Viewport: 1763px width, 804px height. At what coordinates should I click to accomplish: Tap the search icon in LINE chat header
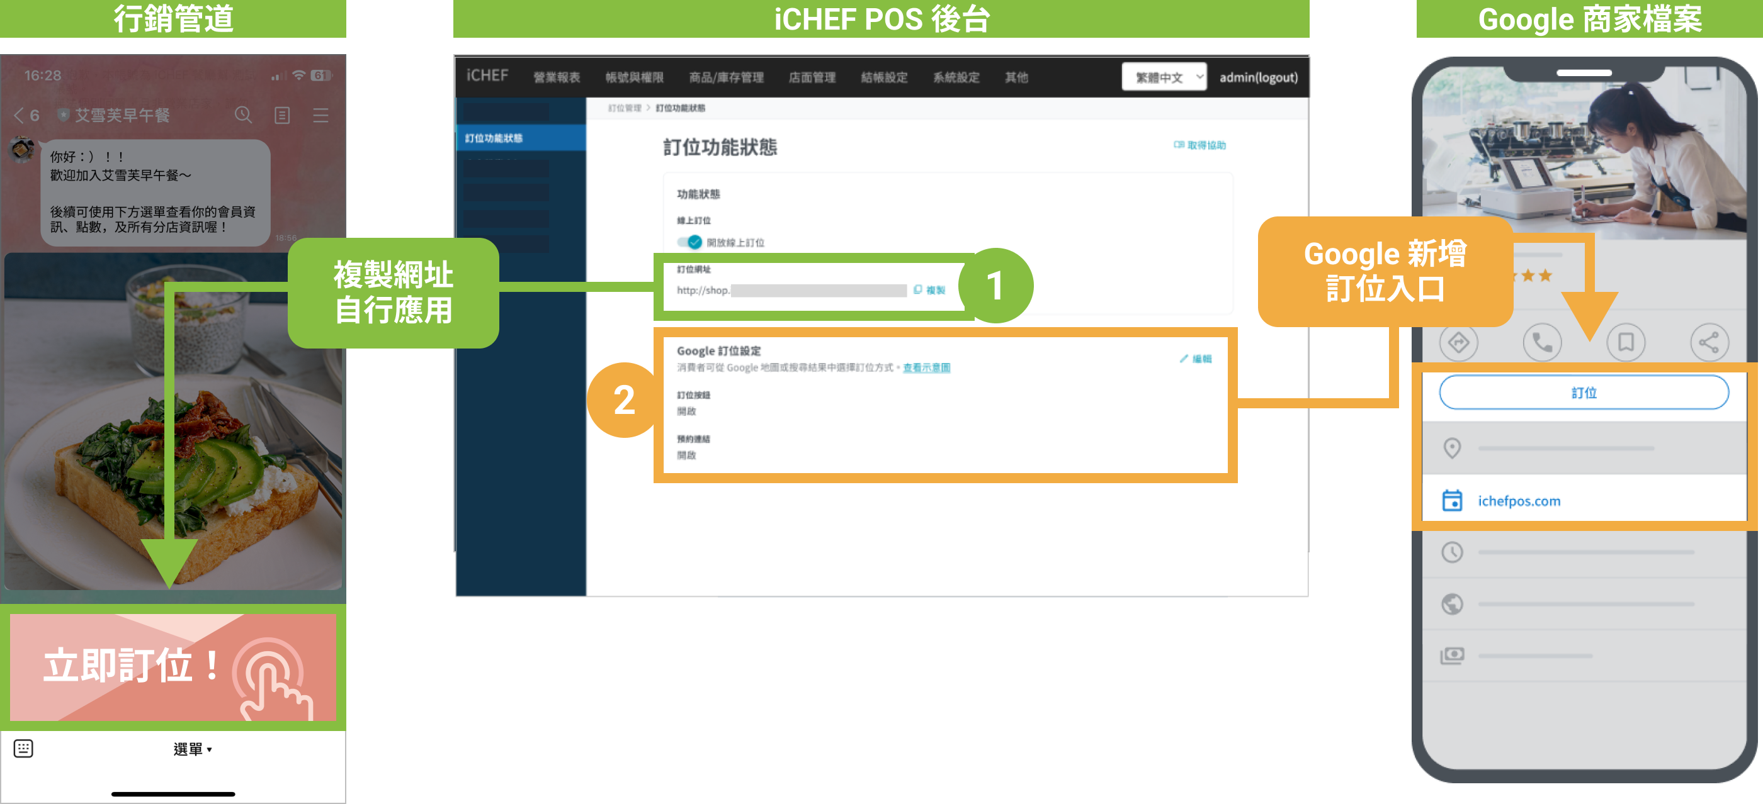tap(243, 115)
